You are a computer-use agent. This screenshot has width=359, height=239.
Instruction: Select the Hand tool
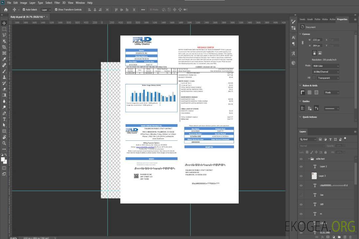pyautogui.click(x=4, y=137)
